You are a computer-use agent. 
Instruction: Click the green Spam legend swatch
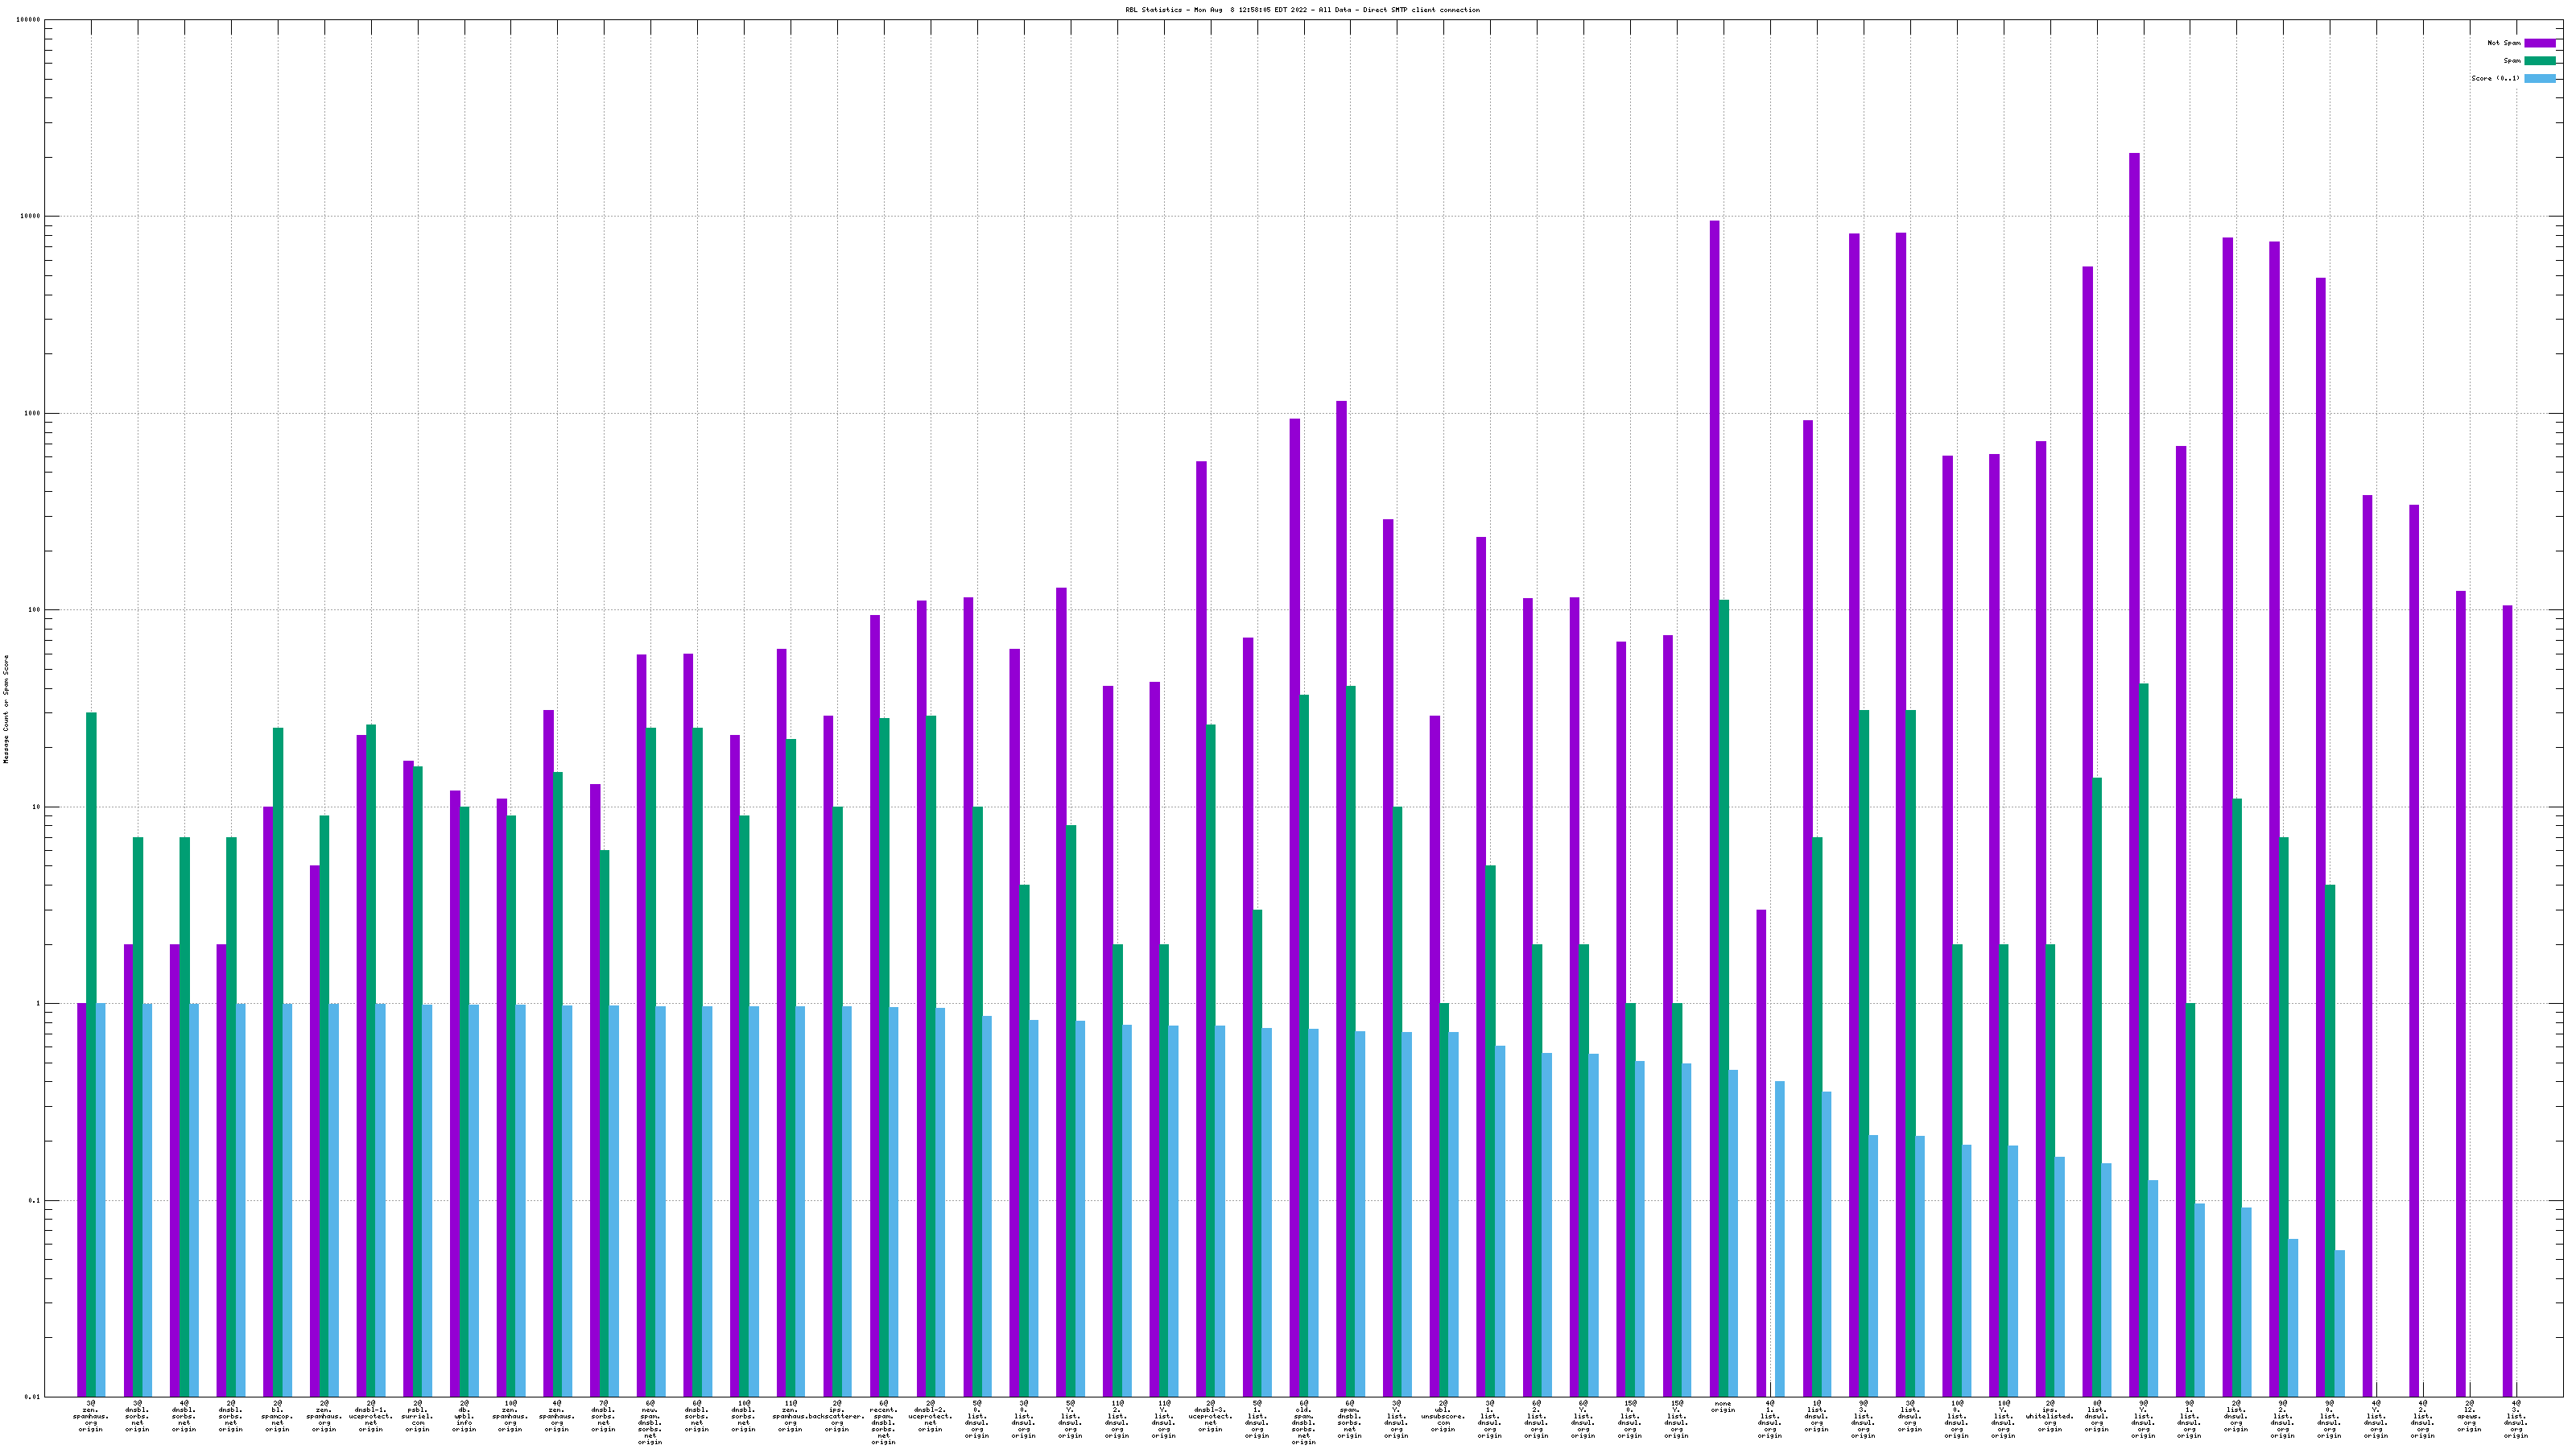pos(2539,61)
